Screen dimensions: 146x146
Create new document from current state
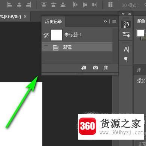[x=83, y=68]
